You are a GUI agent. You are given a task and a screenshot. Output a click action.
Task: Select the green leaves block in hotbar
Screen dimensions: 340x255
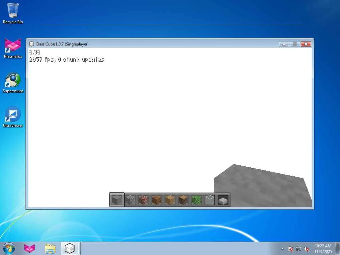pos(197,200)
